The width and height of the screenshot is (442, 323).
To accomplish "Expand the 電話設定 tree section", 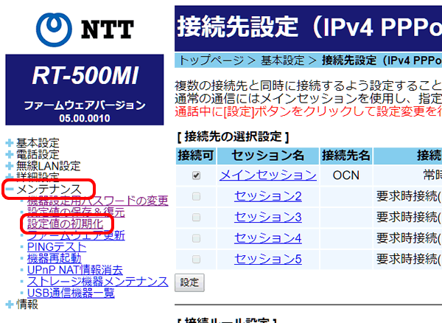I will coord(10,154).
